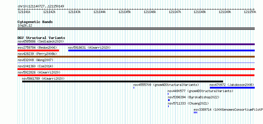Open the nsv5918631 (Almarri2020) variant label
263x124 pixels.
(x=89, y=48)
